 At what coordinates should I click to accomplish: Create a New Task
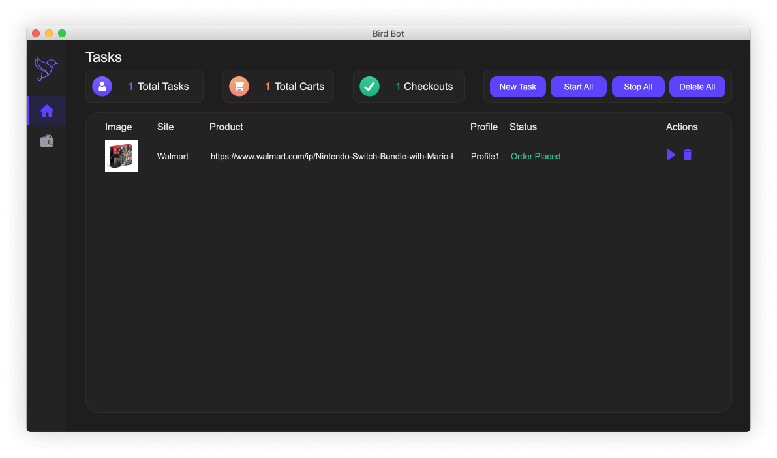[518, 87]
